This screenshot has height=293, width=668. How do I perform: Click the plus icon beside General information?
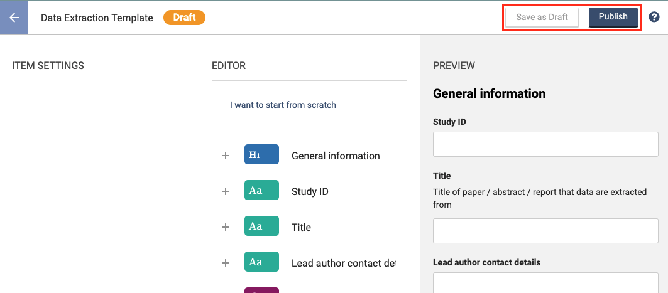tap(226, 156)
